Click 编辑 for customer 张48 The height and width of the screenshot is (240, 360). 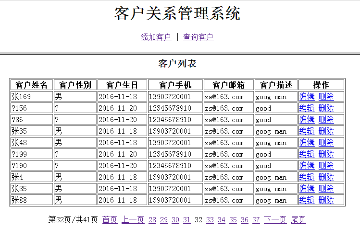coord(307,143)
